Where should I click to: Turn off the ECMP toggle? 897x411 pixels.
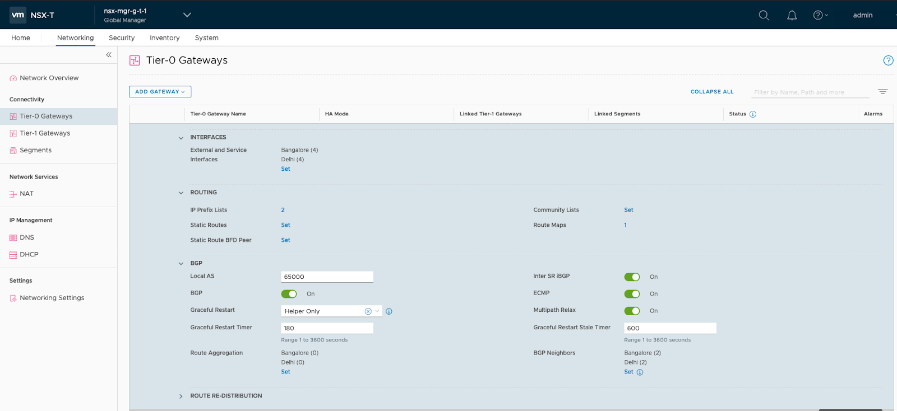pyautogui.click(x=632, y=294)
